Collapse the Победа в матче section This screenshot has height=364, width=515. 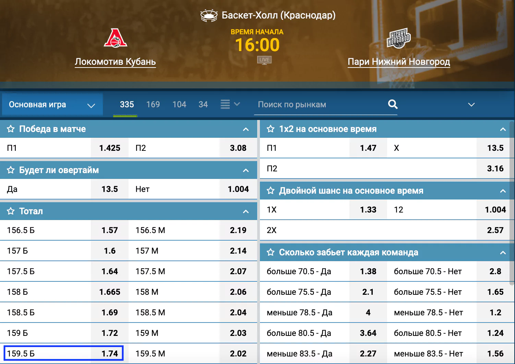tap(246, 129)
